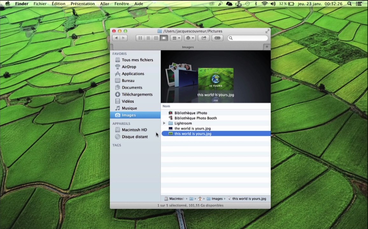This screenshot has height=229, width=368.
Task: Switch to column view in Finder toolbar
Action: 156,38
